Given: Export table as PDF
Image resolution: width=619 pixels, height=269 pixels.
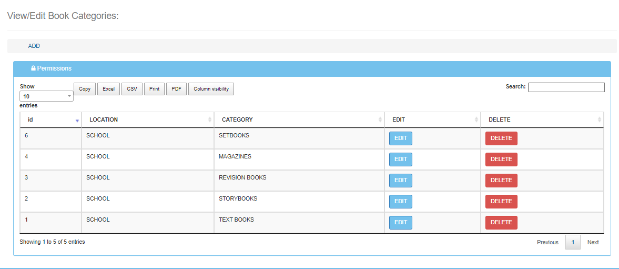Looking at the screenshot, I should pos(176,89).
